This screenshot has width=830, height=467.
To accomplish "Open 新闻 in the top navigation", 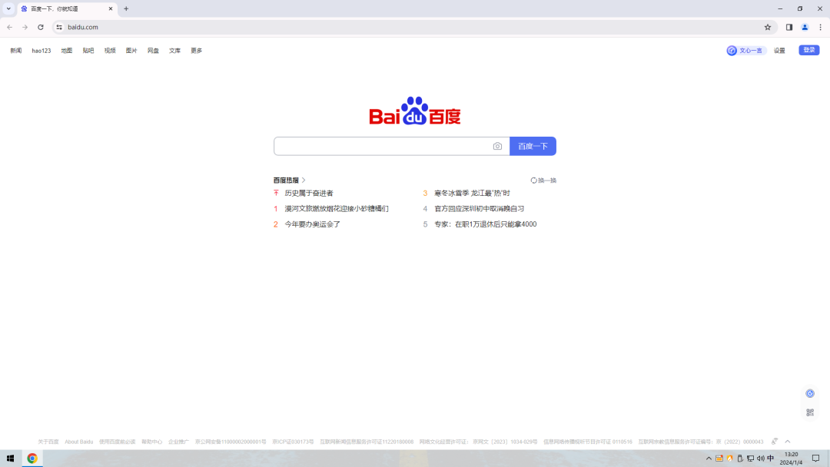I will pyautogui.click(x=16, y=51).
